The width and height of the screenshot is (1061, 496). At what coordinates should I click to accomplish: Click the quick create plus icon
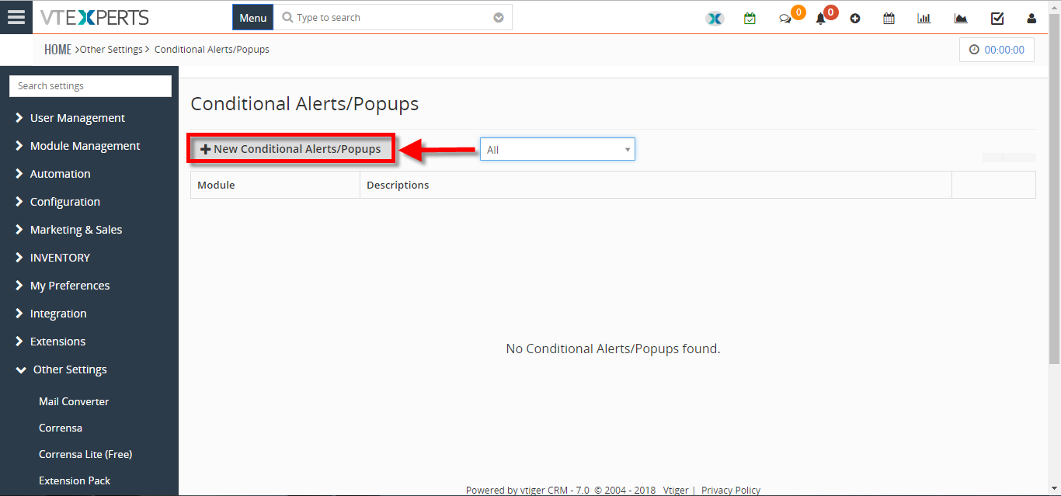(x=855, y=19)
